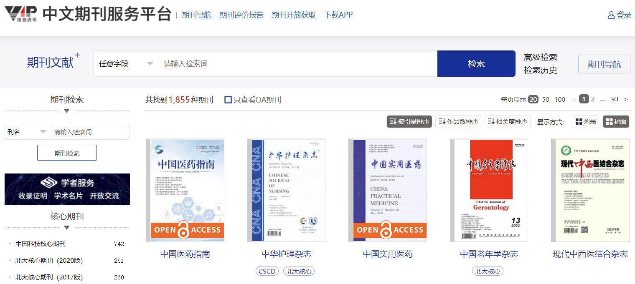The width and height of the screenshot is (635, 284).
Task: Click the 登录 user icon
Action: 611,15
